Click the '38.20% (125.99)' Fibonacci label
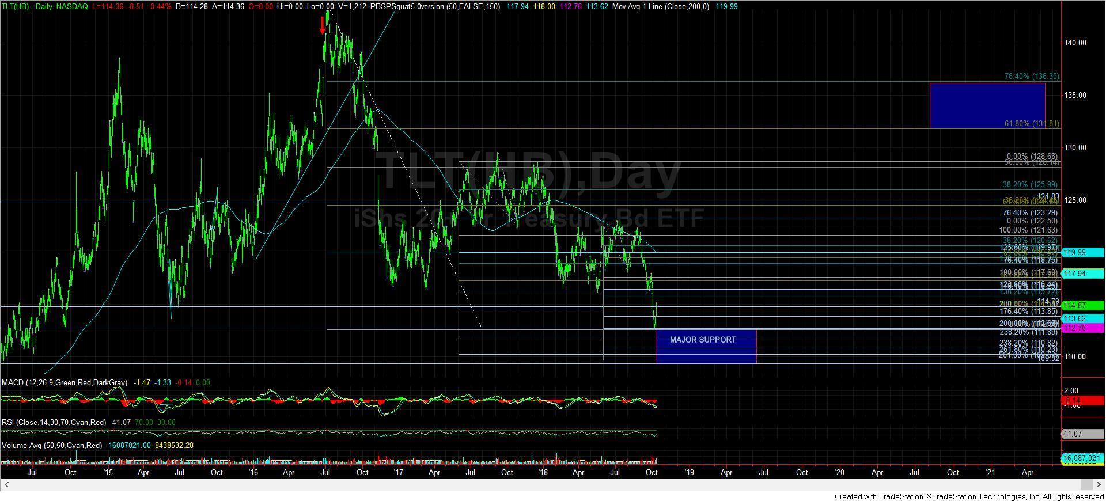This screenshot has height=501, width=1106. (1030, 184)
